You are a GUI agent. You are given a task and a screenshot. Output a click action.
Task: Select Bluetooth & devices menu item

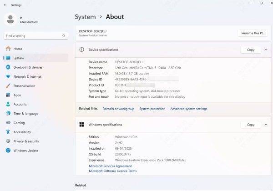click(35, 67)
